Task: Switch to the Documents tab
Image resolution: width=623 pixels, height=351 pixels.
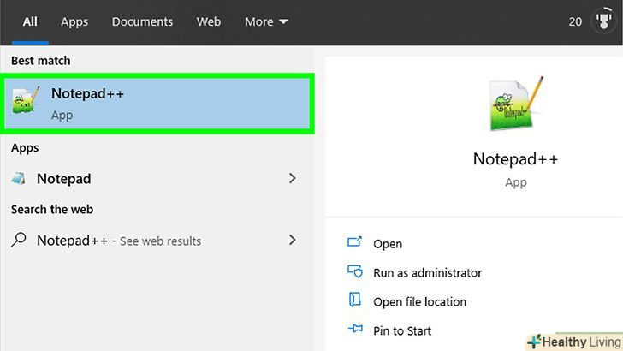Action: point(142,21)
